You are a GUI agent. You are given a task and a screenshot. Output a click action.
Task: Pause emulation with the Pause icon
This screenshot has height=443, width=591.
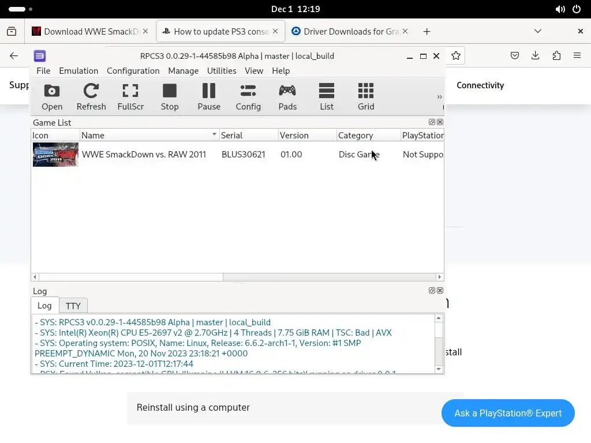click(209, 97)
